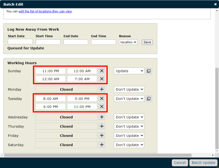Remove Sunday 12:00 AM to 7:00 AM shift
The width and height of the screenshot is (219, 168).
click(102, 79)
